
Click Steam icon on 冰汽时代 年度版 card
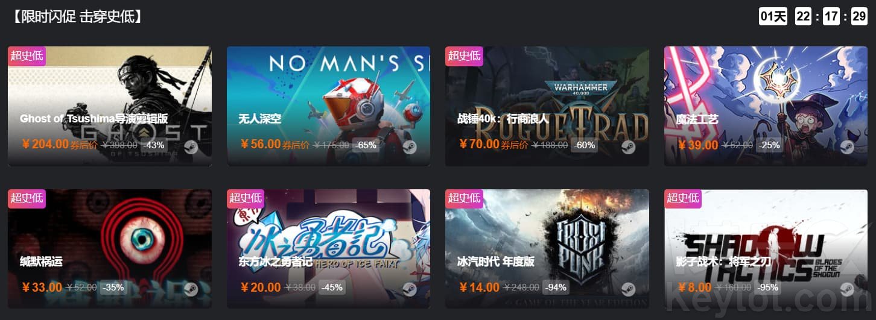tap(628, 289)
